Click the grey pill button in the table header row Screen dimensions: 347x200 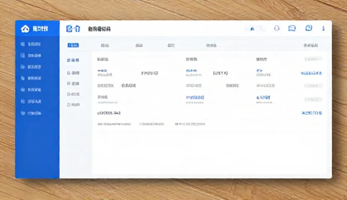click(x=313, y=59)
